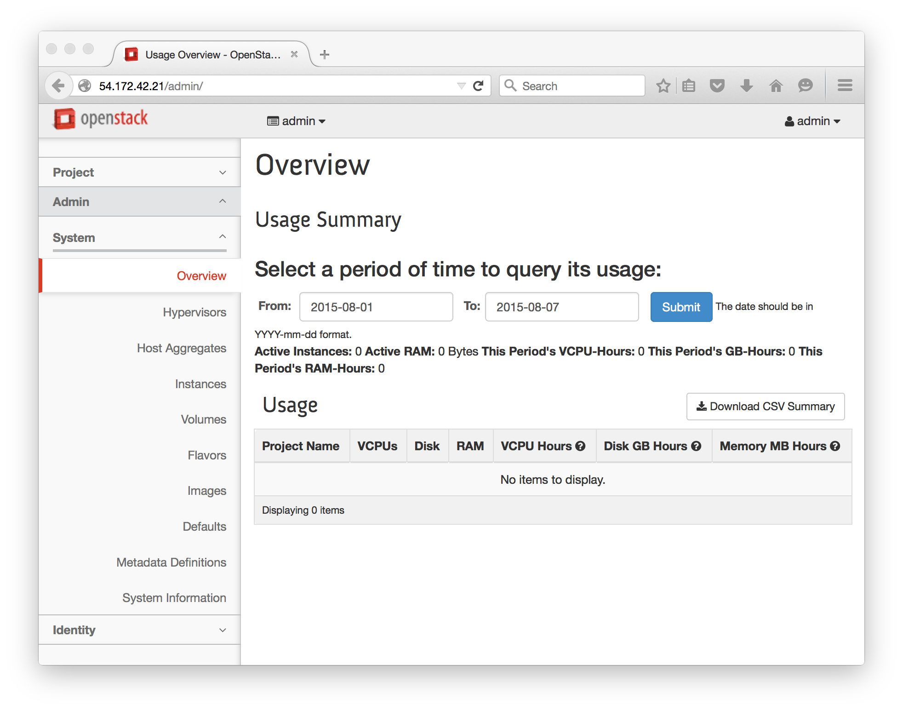
Task: Open Hypervisors in the sidebar
Action: point(194,312)
